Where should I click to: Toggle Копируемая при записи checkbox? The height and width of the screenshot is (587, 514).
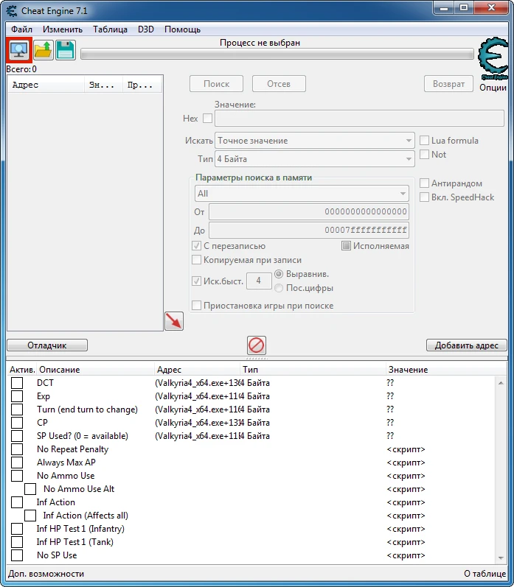click(x=196, y=260)
